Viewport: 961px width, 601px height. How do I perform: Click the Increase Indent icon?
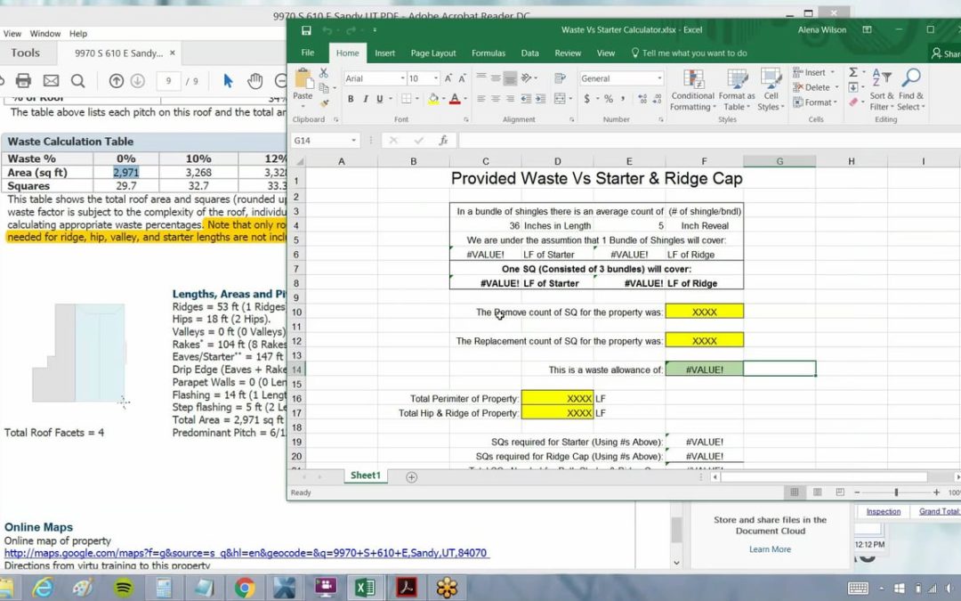pos(540,99)
